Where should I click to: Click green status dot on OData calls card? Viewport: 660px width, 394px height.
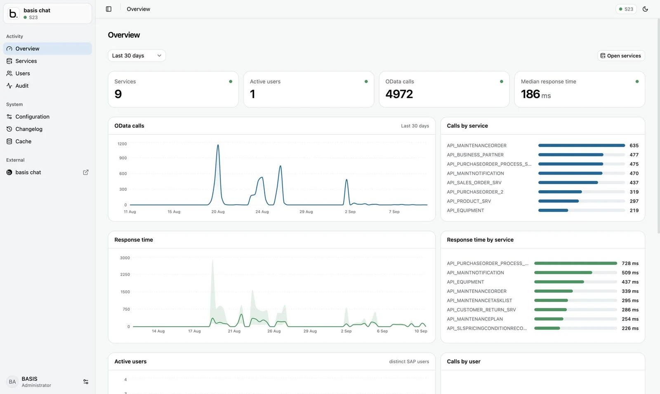502,82
